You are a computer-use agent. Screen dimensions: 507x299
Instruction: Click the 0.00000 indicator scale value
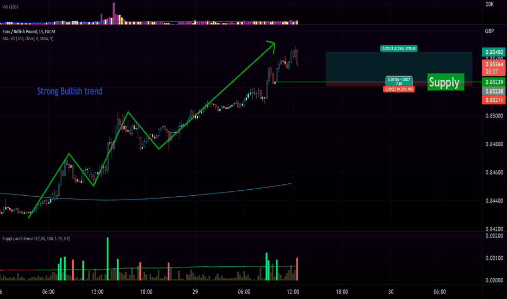point(494,281)
